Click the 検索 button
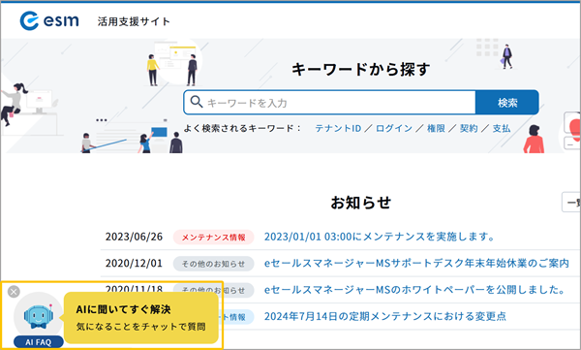 [507, 103]
